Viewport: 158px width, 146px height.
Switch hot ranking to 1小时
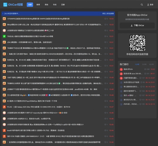137,65
